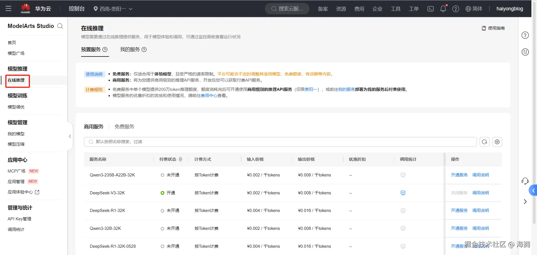Open the customer service headset icon
Viewport: 537px width, 255px height.
coord(525,181)
